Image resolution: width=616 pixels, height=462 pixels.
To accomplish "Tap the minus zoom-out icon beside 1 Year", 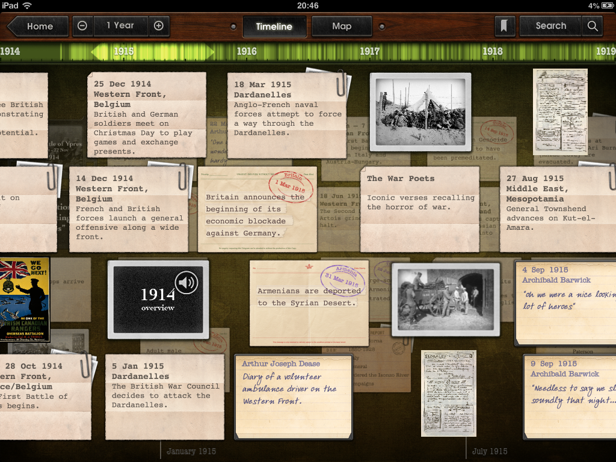I will pyautogui.click(x=82, y=26).
